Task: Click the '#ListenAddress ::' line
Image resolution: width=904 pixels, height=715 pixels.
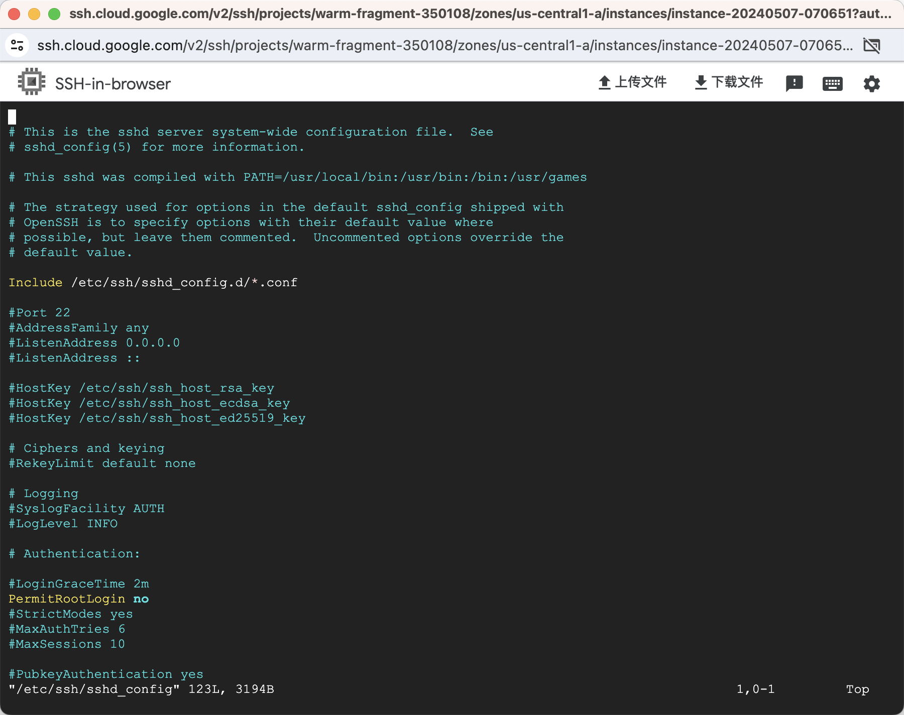Action: [x=74, y=358]
